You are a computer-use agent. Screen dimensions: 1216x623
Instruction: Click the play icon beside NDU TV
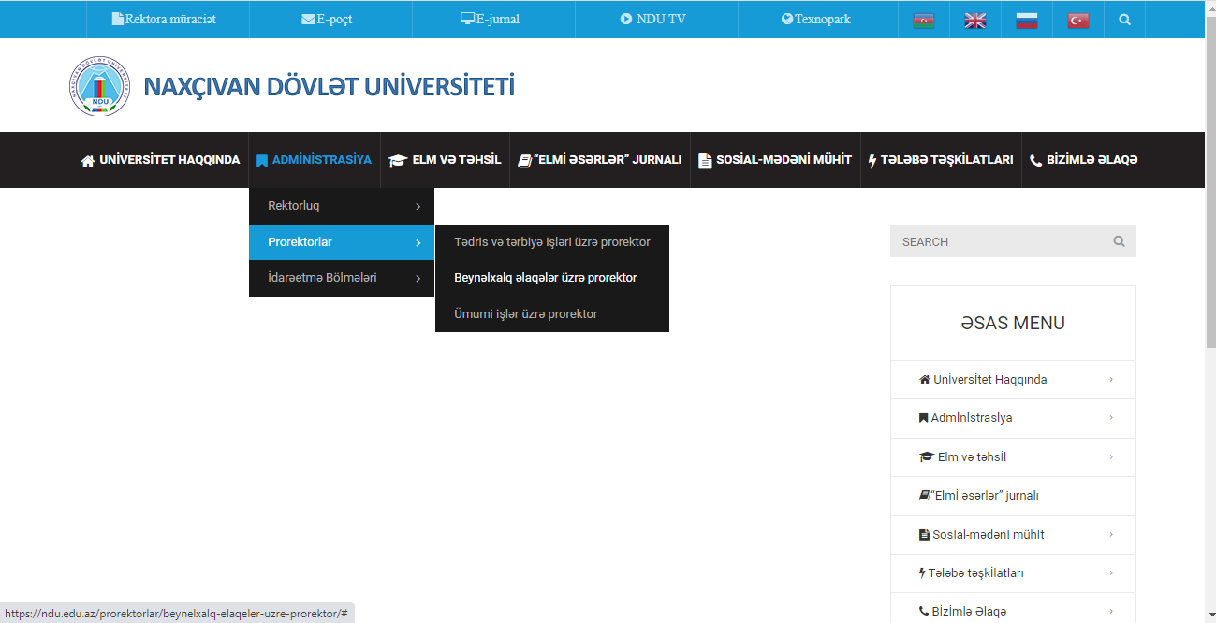point(626,19)
